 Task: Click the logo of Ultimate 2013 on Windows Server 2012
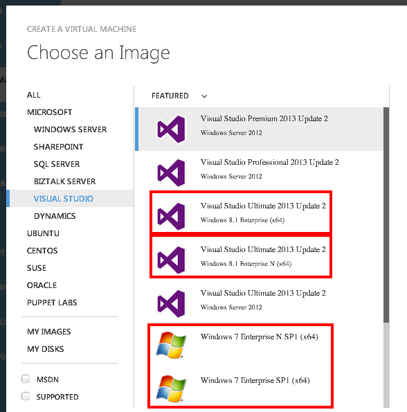pos(171,303)
